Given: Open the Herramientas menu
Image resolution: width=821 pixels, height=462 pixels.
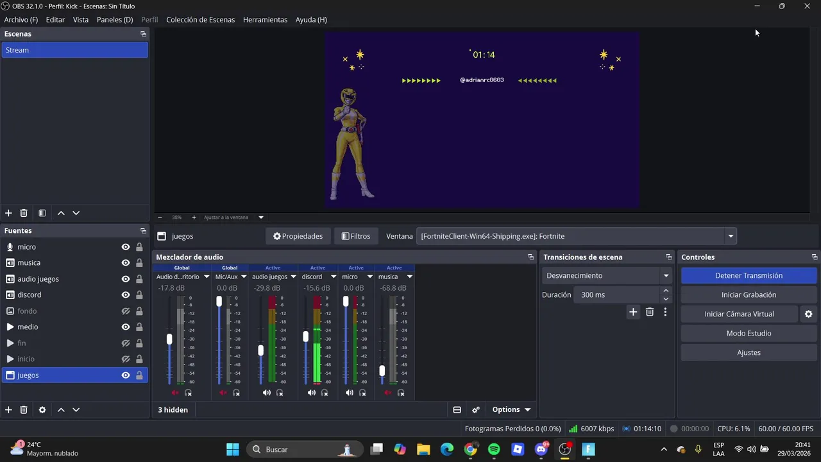Looking at the screenshot, I should pos(265,20).
